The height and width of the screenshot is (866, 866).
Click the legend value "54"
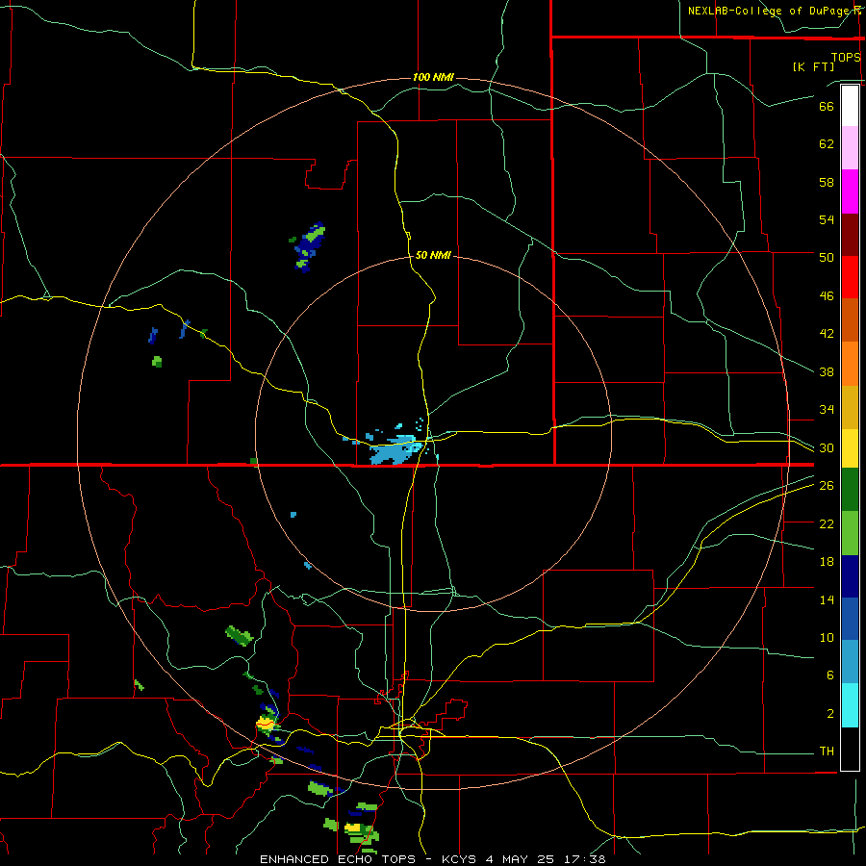pos(827,219)
